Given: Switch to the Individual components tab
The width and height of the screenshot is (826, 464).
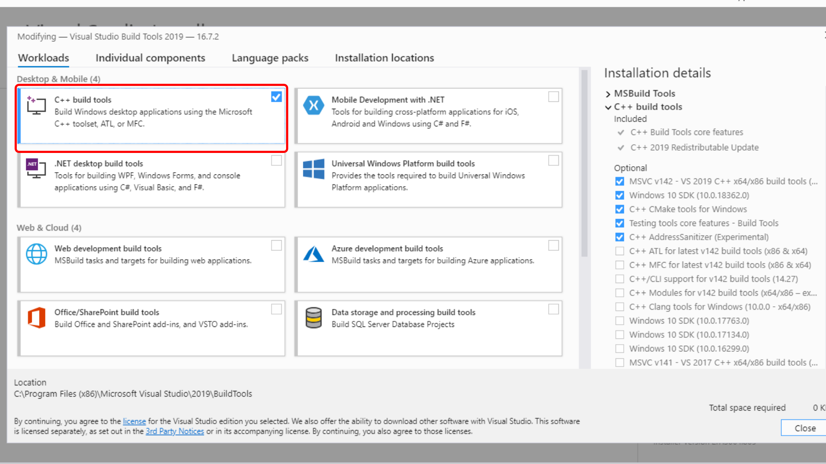Looking at the screenshot, I should (x=150, y=58).
